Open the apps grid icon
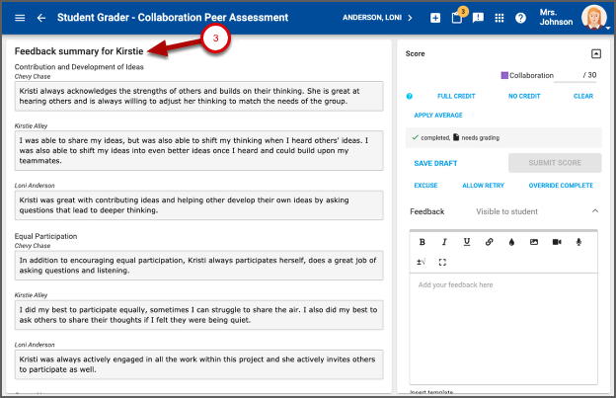 [500, 18]
